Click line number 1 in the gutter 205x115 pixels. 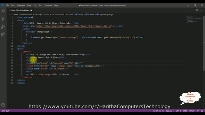[12, 18]
